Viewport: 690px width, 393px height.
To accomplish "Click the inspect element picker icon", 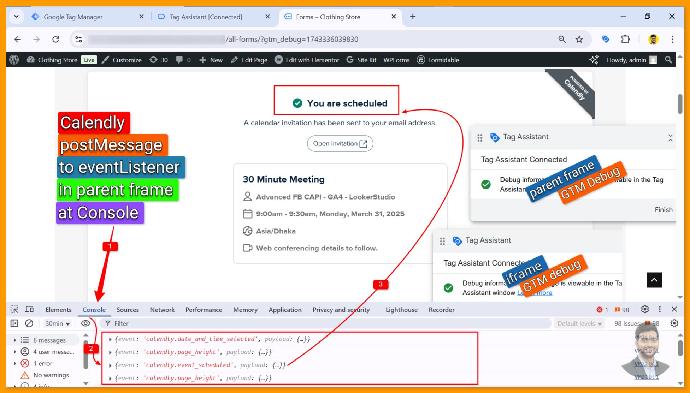I will click(x=14, y=310).
